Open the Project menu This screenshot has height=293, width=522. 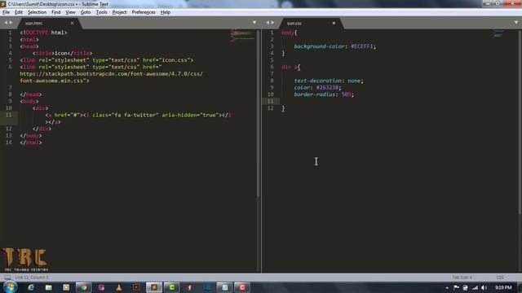tap(120, 12)
